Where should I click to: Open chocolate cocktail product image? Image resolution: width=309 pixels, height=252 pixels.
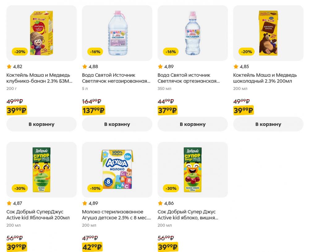coord(268,33)
